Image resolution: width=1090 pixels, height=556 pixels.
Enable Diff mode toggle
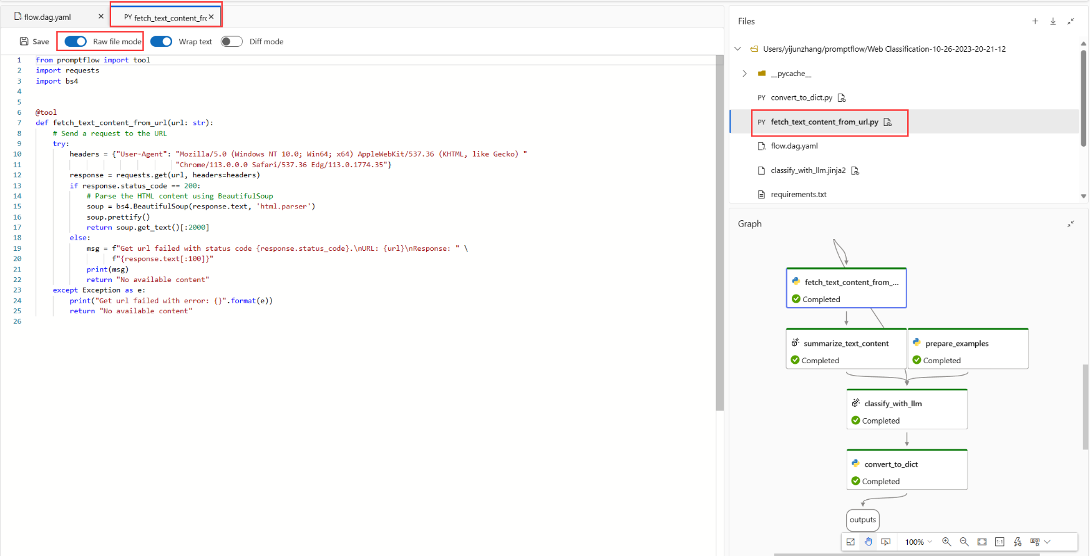(x=231, y=42)
